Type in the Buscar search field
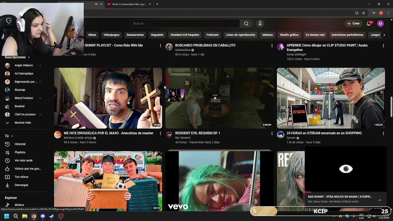This screenshot has width=393, height=221. (185, 24)
